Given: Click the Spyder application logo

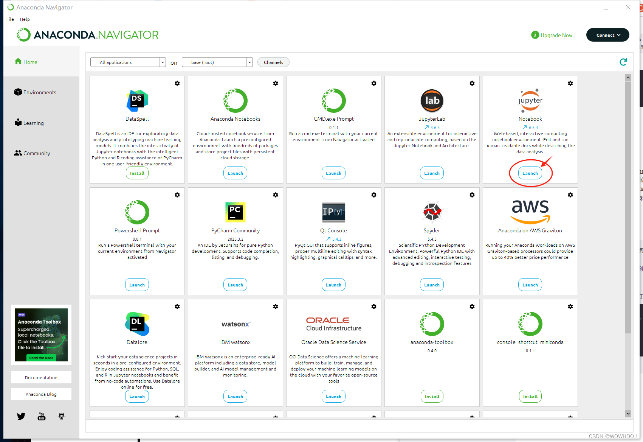Looking at the screenshot, I should click(x=432, y=212).
